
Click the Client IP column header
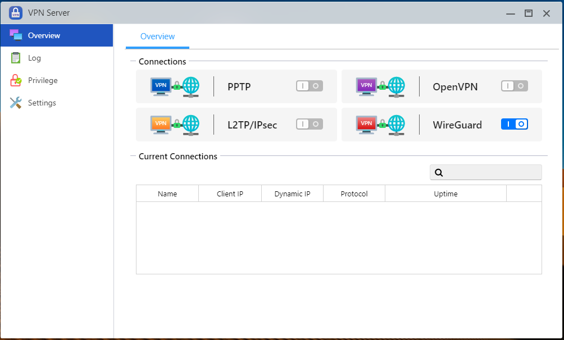pyautogui.click(x=230, y=194)
